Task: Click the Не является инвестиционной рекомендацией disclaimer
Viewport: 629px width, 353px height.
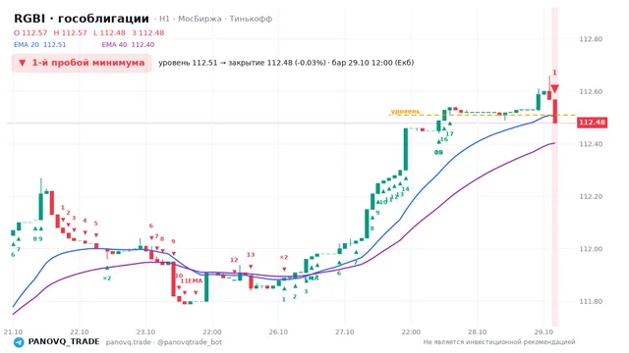Action: tap(499, 342)
